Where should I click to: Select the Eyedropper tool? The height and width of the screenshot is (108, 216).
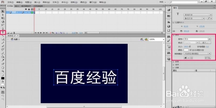pyautogui.click(x=3, y=60)
